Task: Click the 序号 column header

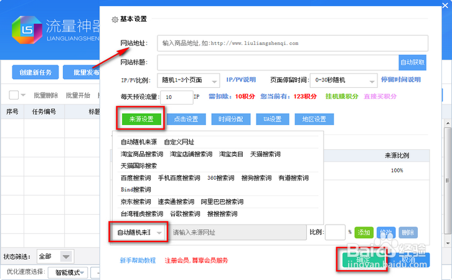Action: pos(12,111)
